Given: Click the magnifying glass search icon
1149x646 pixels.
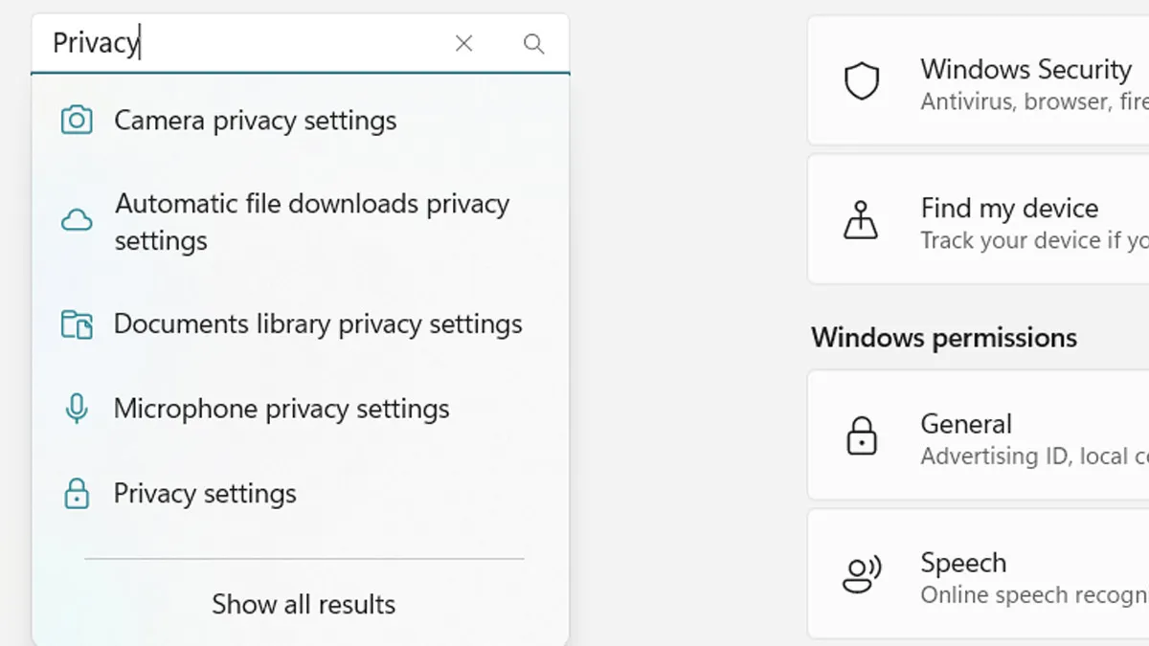Looking at the screenshot, I should 533,43.
